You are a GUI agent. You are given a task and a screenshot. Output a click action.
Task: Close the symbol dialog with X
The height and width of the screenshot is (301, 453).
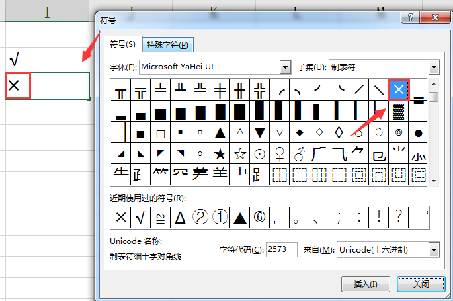pos(435,17)
